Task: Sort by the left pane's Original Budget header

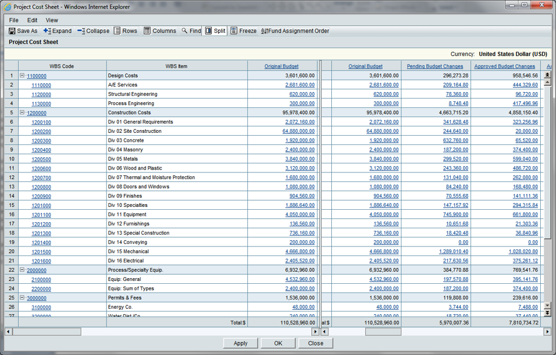Action: coord(281,66)
